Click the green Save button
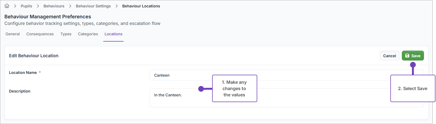This screenshot has width=436, height=124. click(413, 56)
